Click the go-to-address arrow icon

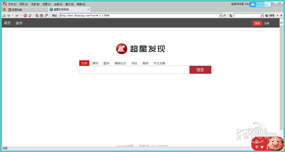pos(225,15)
